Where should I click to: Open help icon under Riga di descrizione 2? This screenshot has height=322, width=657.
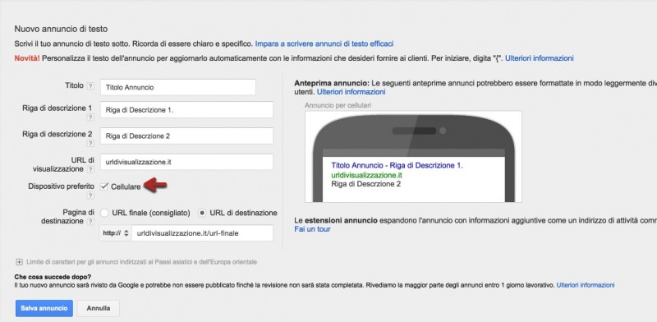click(x=90, y=144)
